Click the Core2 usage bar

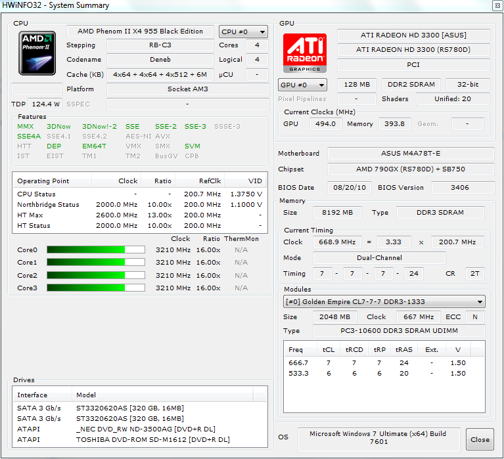coord(96,275)
